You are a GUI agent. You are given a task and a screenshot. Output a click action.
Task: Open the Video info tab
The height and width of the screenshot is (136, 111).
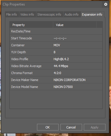[x=27, y=14]
